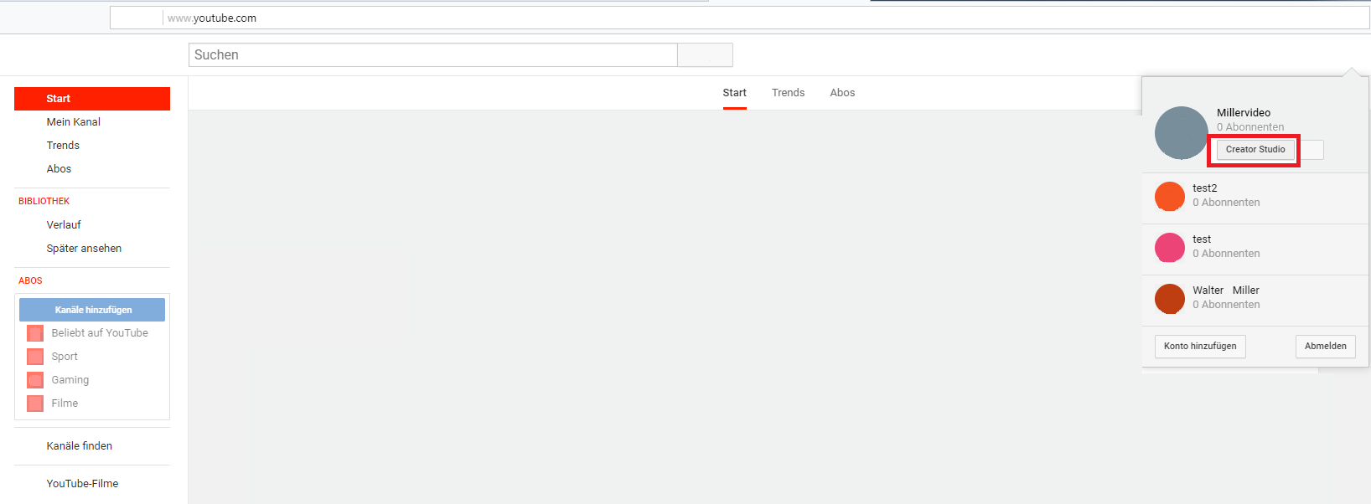Select the Walter Miller account name
Screen dimensions: 1371x504
coord(1226,291)
